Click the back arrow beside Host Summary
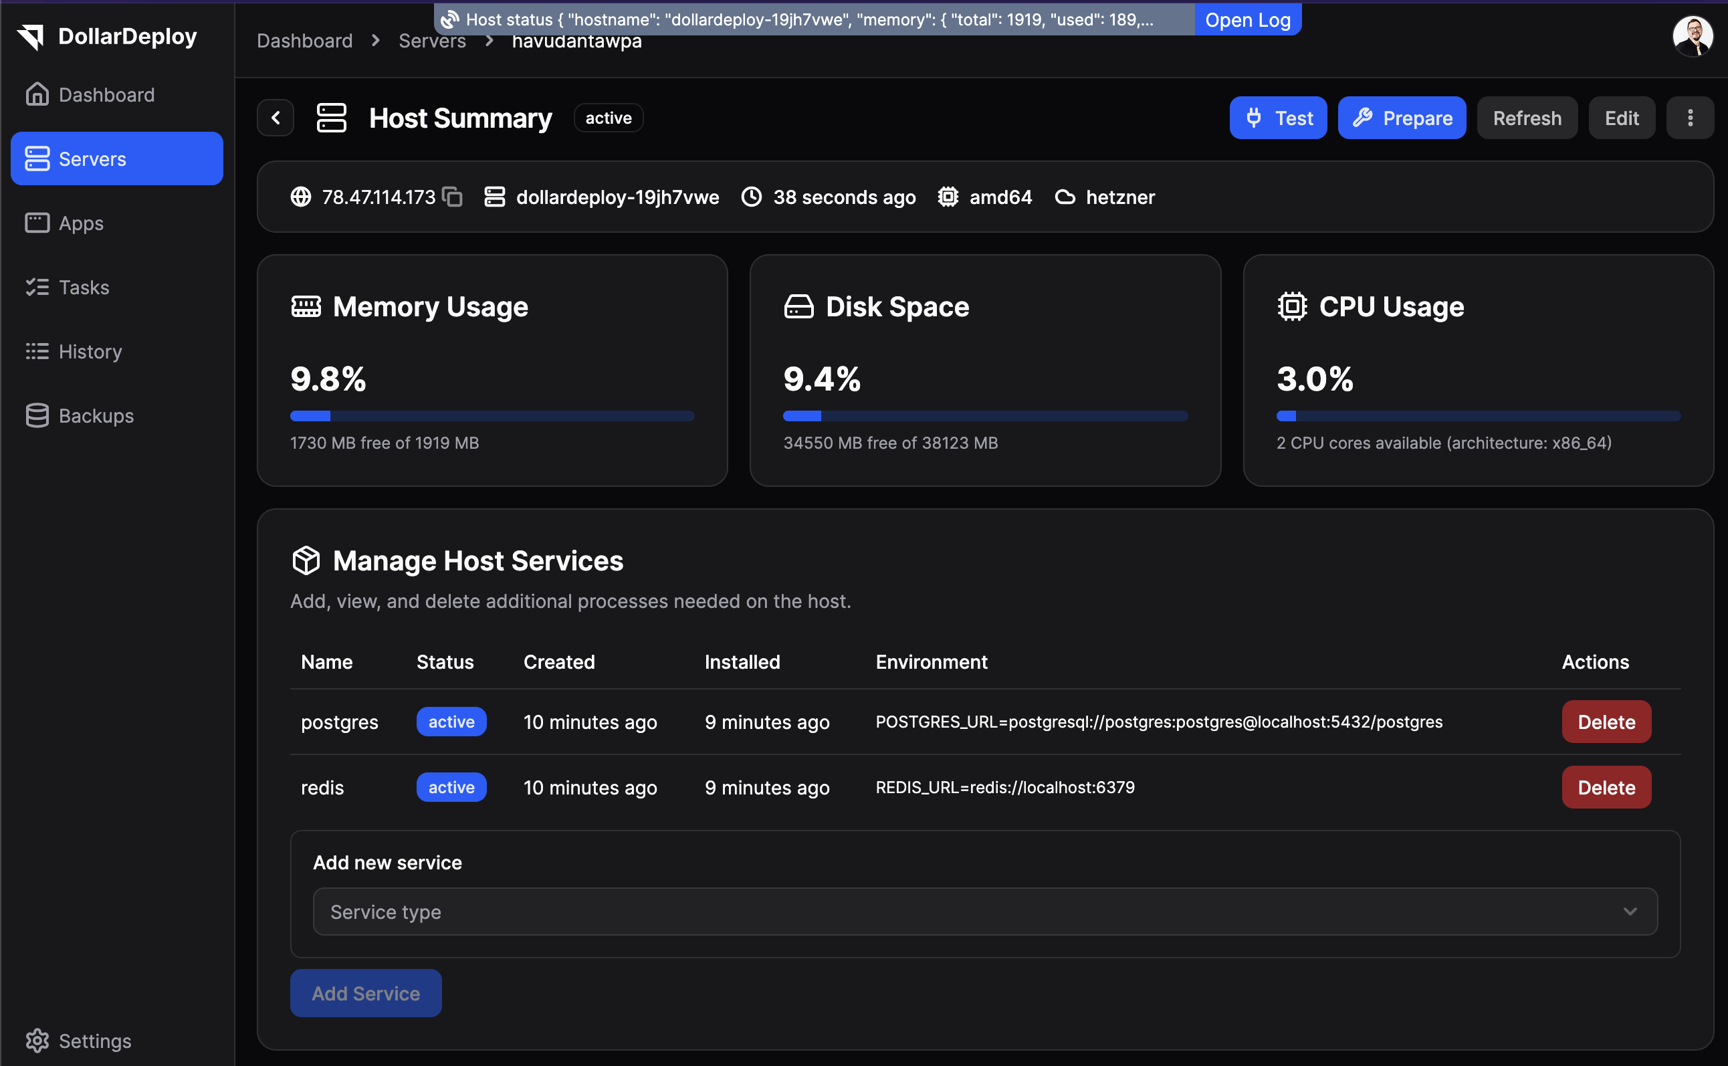Viewport: 1728px width, 1066px height. click(276, 118)
